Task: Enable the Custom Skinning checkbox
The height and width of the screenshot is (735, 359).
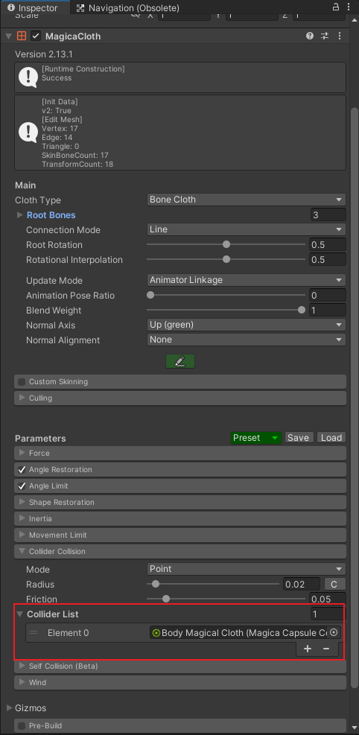Action: 22,382
